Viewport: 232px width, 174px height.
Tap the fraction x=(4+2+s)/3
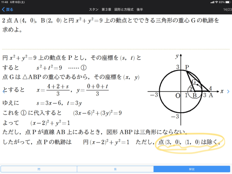tap(53, 90)
